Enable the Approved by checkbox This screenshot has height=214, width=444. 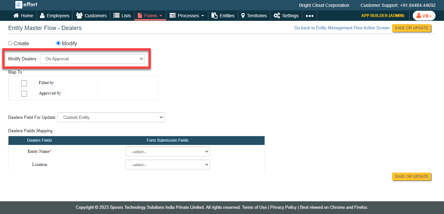pyautogui.click(x=24, y=94)
